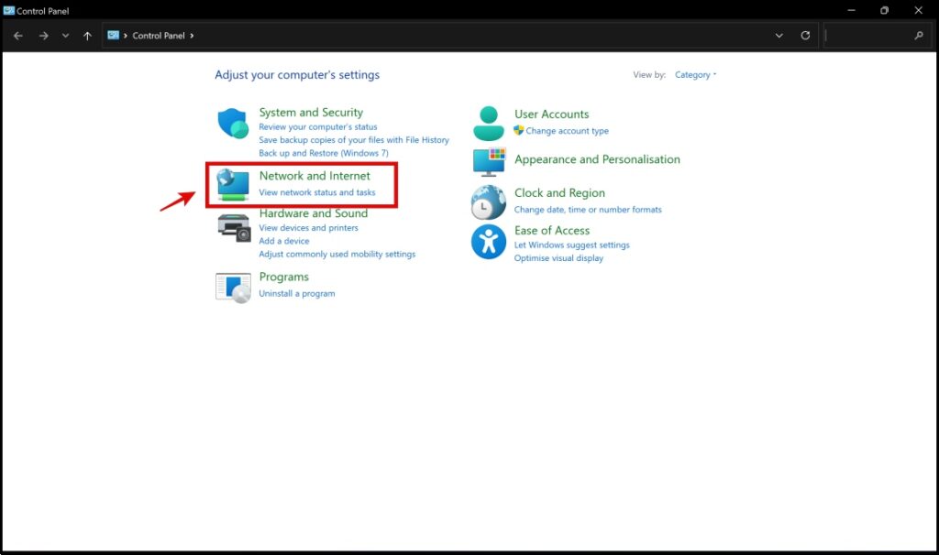This screenshot has height=555, width=939.
Task: Open Save backup copies with File History
Action: [x=354, y=140]
